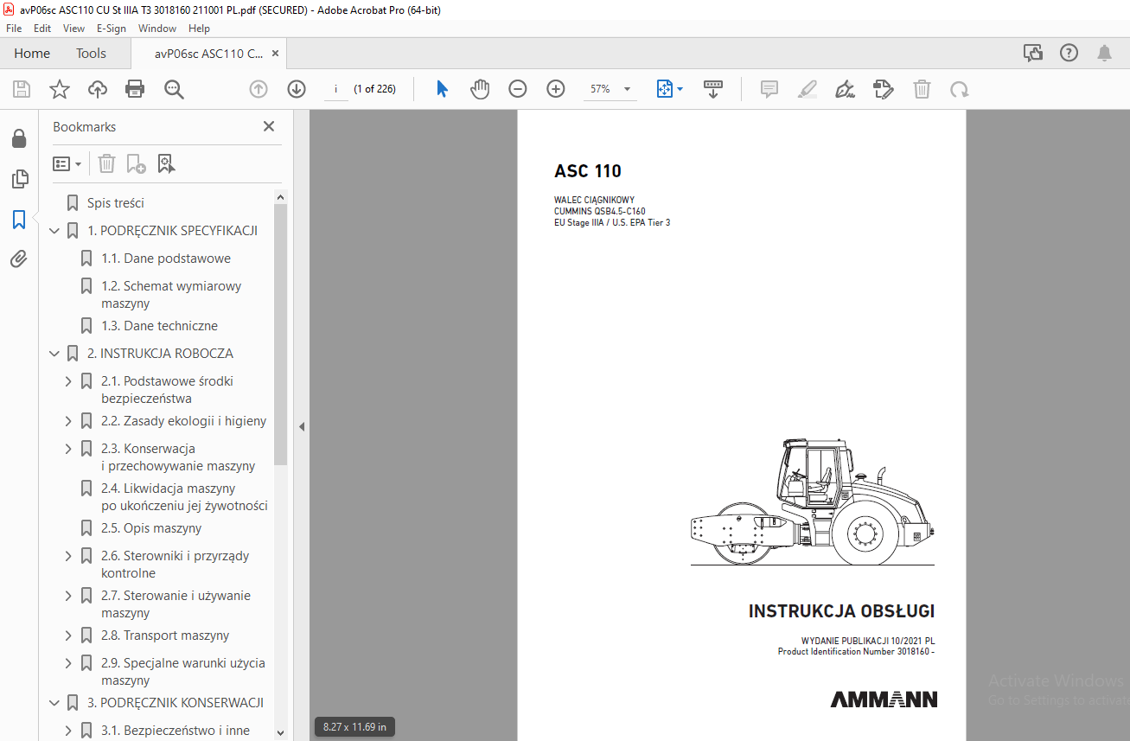This screenshot has width=1130, height=741.
Task: Open the View menu
Action: point(73,29)
